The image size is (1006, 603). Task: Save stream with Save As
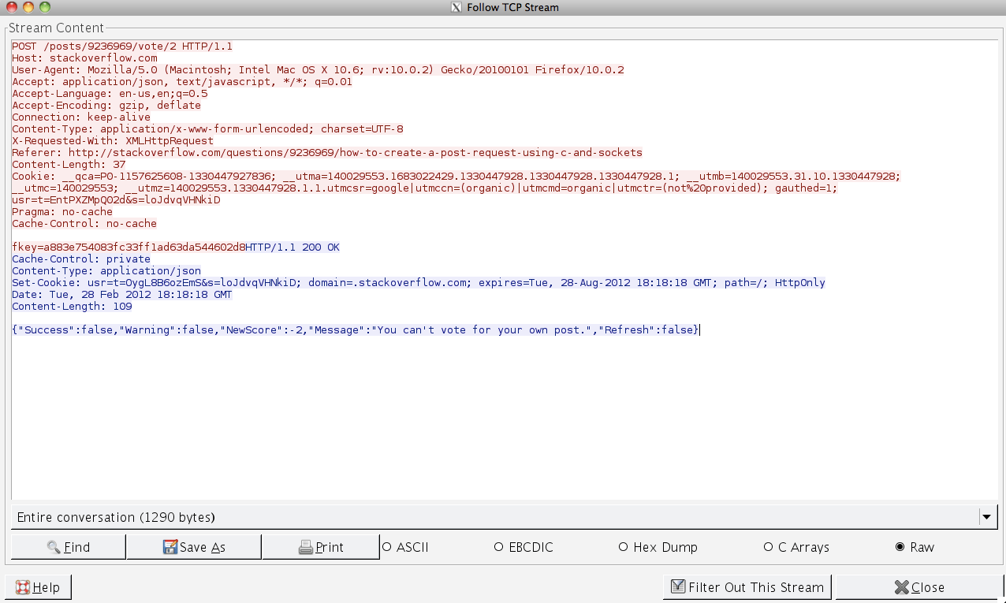[194, 547]
